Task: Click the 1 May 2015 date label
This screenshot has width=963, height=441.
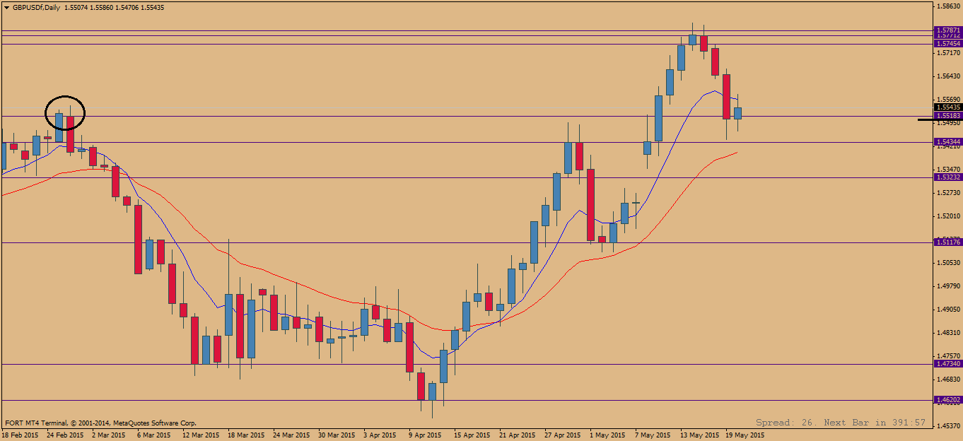Action: [x=607, y=435]
